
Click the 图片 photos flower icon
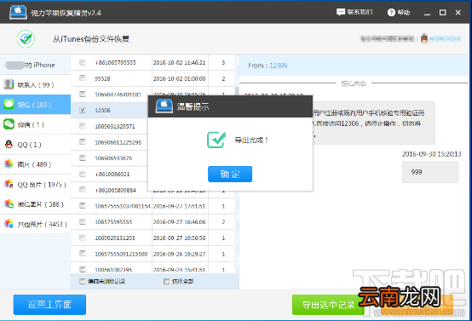tap(9, 164)
